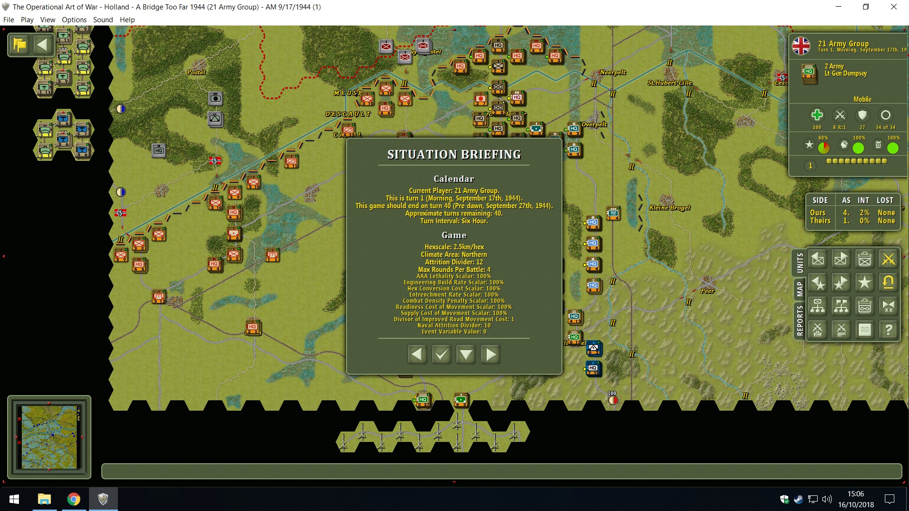This screenshot has height=511, width=909.
Task: Go to previous briefing page
Action: 417,354
